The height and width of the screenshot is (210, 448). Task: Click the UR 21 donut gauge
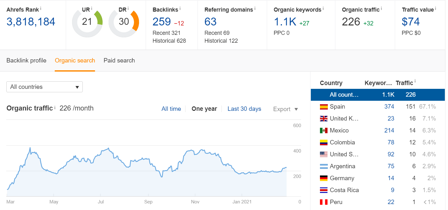pos(87,22)
